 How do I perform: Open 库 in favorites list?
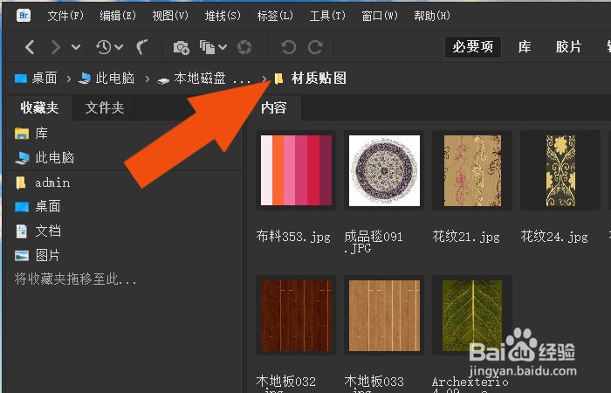click(x=31, y=134)
